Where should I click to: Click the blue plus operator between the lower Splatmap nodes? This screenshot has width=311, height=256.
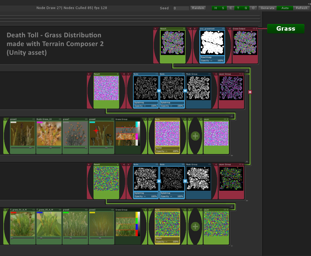pyautogui.click(x=159, y=181)
